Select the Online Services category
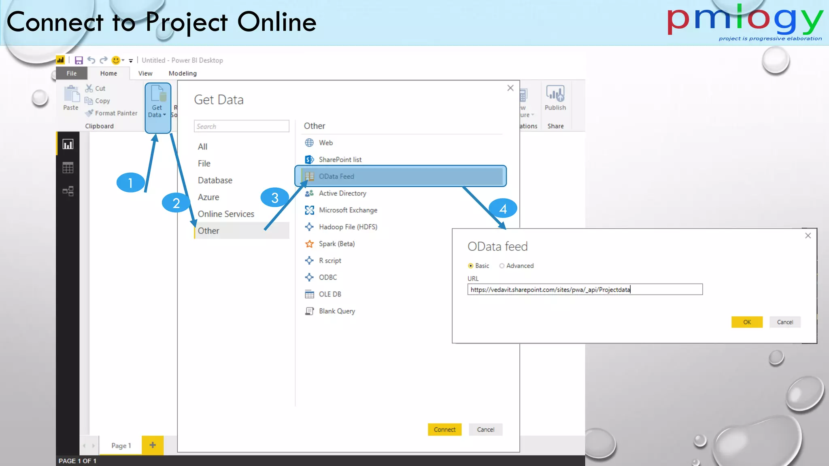Image resolution: width=829 pixels, height=466 pixels. click(226, 214)
